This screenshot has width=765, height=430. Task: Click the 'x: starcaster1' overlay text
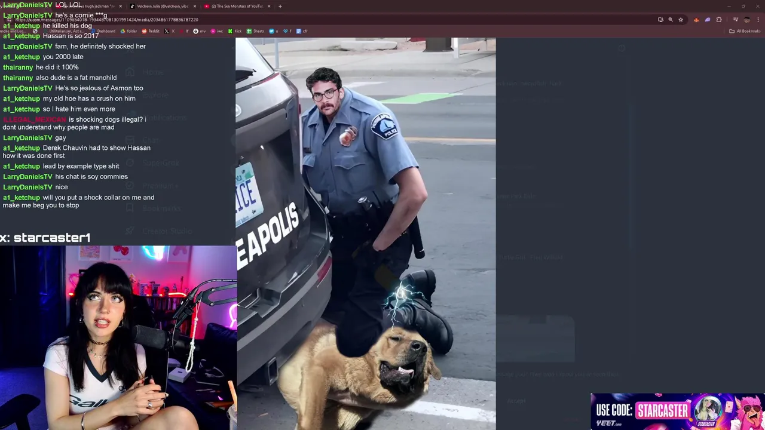(45, 238)
